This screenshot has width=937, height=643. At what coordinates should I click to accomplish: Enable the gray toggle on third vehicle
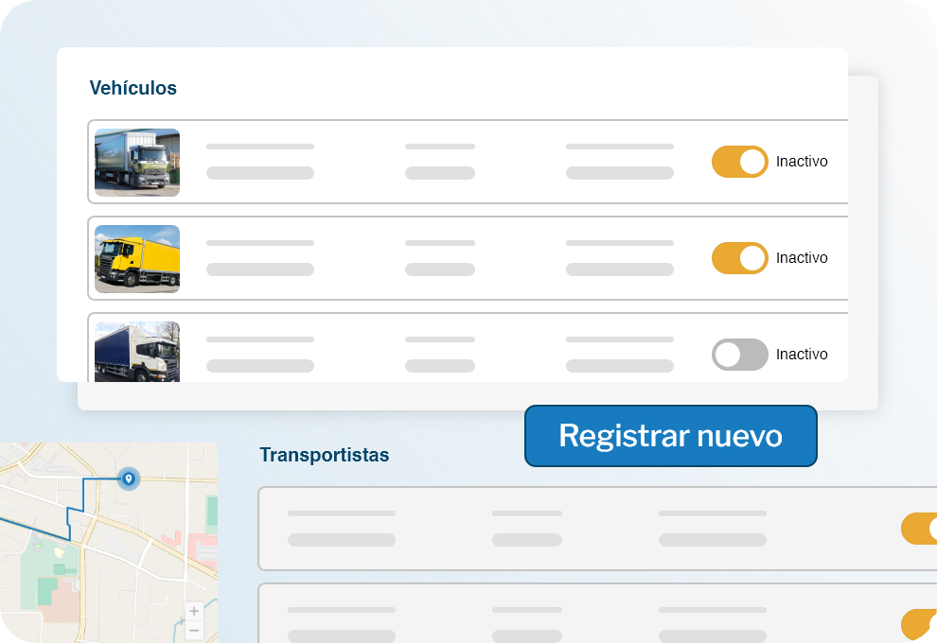tap(739, 355)
